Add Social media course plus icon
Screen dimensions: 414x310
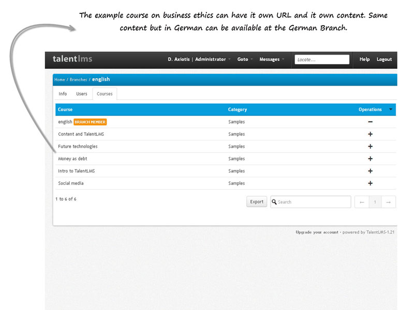click(370, 183)
